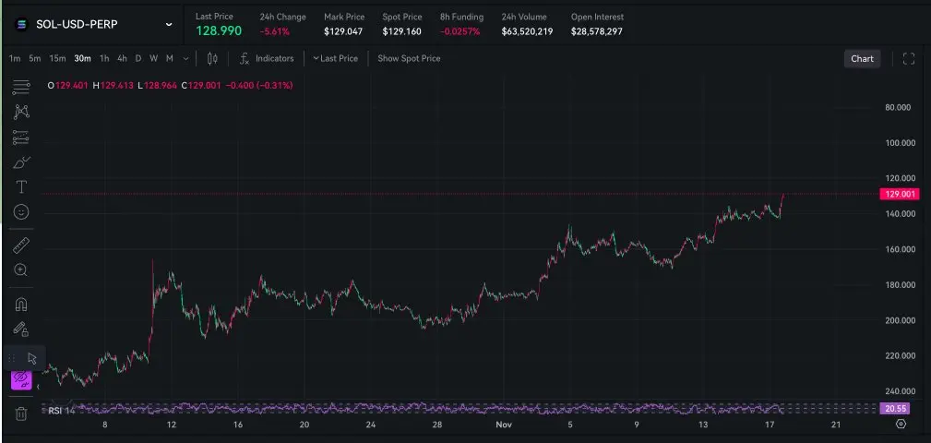Click the $129.160 spot price
This screenshot has width=931, height=443.
click(x=402, y=31)
